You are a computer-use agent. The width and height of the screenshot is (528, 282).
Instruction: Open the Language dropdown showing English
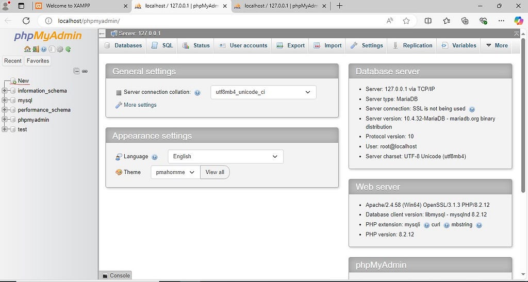pyautogui.click(x=226, y=157)
